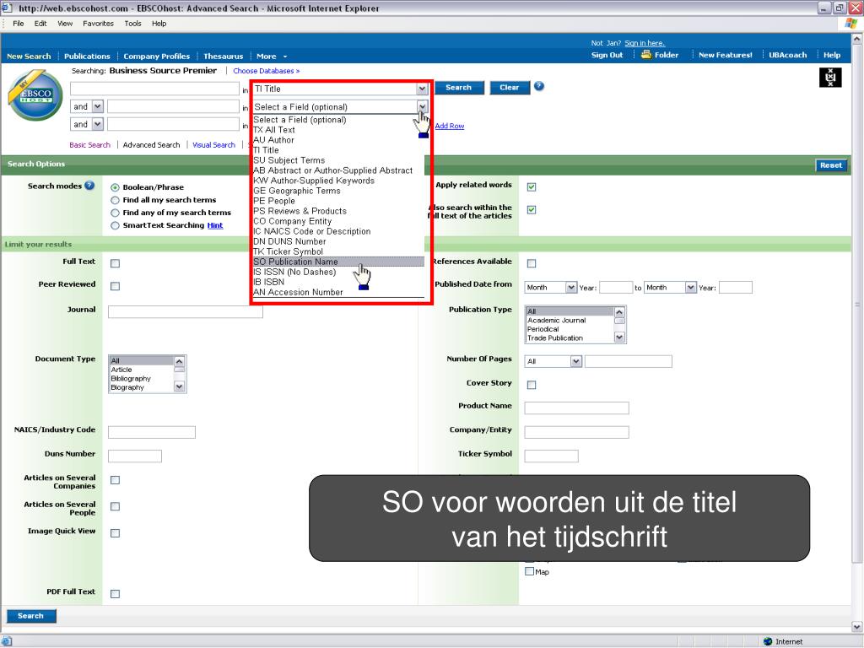Screen dimensions: 864x648
Task: Click the top Search button
Action: click(x=459, y=88)
